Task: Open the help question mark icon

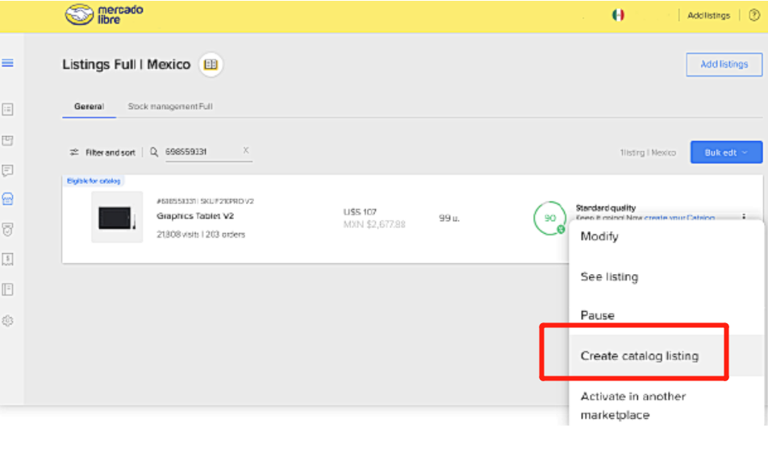Action: coord(753,15)
